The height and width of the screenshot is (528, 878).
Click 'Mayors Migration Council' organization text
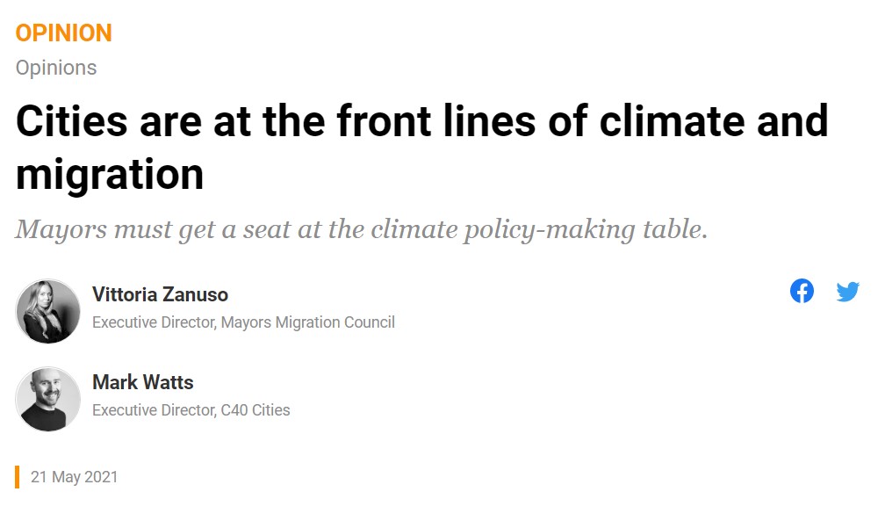click(x=308, y=322)
